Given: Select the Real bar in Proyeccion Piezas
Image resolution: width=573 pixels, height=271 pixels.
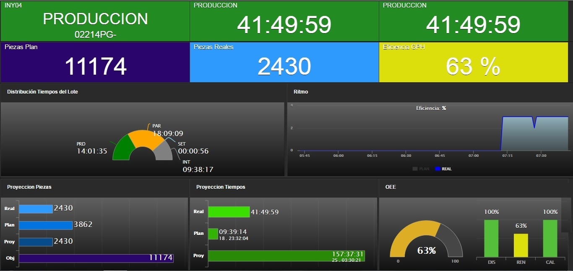Looking at the screenshot, I should (x=36, y=208).
